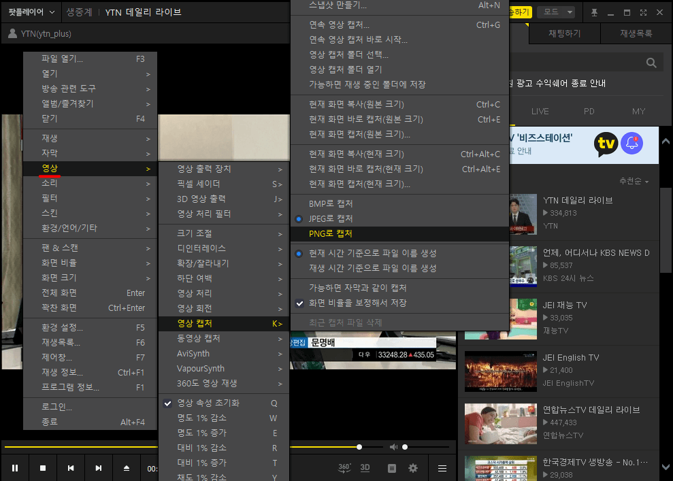The width and height of the screenshot is (673, 481).
Task: Click the Kakao TV logo icon
Action: [x=606, y=144]
